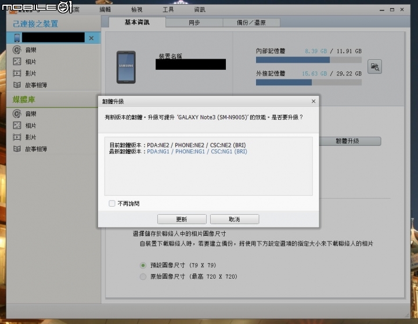Open the 檢視 menu
Viewport: 418px width, 324px height.
(136, 10)
